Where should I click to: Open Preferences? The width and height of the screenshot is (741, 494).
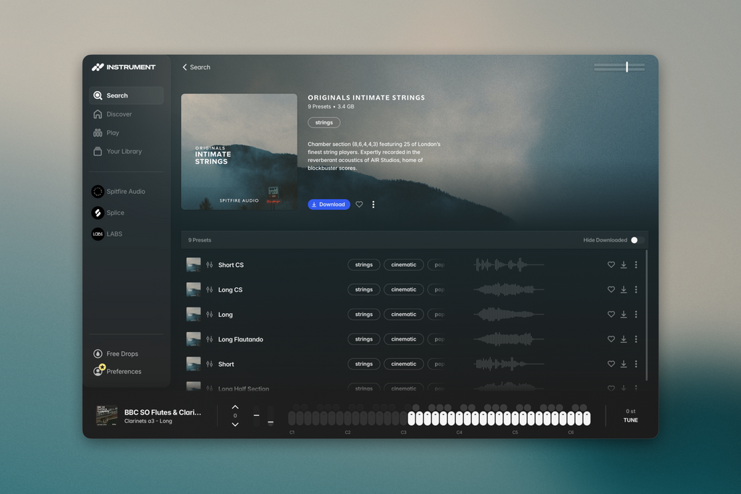click(x=118, y=371)
